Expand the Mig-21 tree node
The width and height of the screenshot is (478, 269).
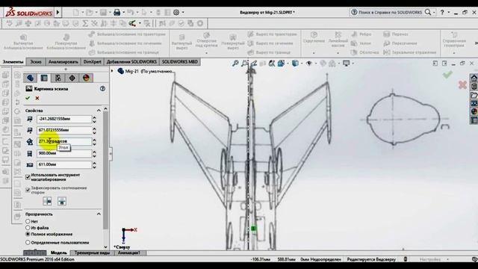click(112, 71)
